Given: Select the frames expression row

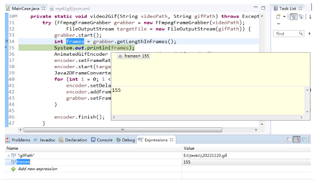Looking at the screenshot, I should 23,162.
